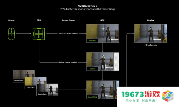The width and height of the screenshot is (179, 107).
Task: Click the green Render label tag
Action: [x=92, y=41]
